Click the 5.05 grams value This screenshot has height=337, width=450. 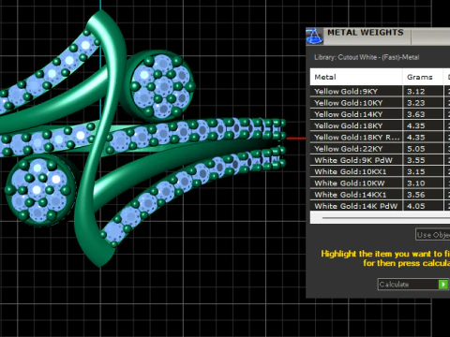coord(416,149)
